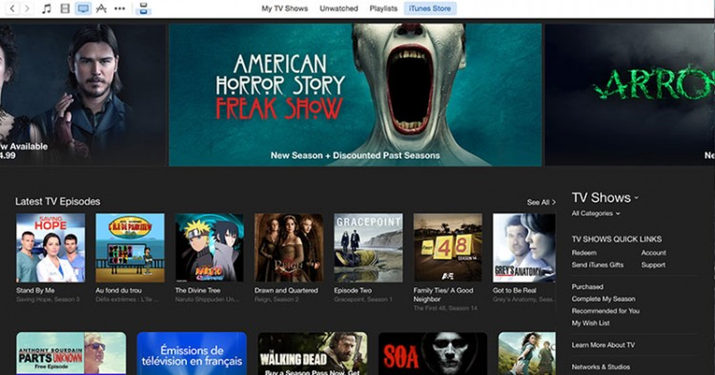Go back with the left arrow button

(12, 8)
